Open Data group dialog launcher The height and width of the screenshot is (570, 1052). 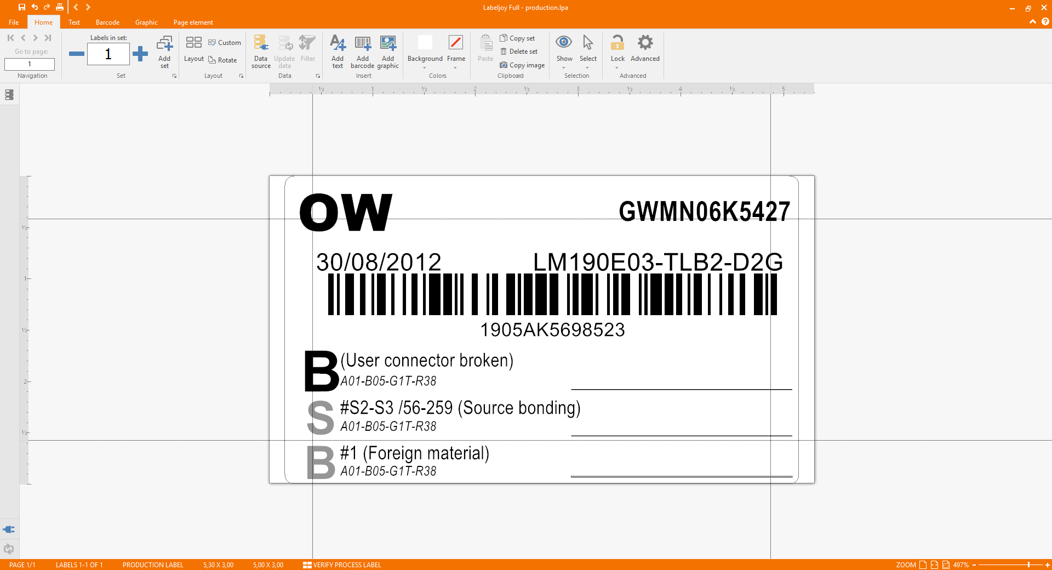tap(318, 76)
